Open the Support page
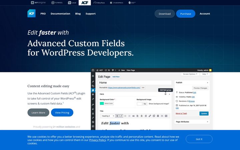 90,14
